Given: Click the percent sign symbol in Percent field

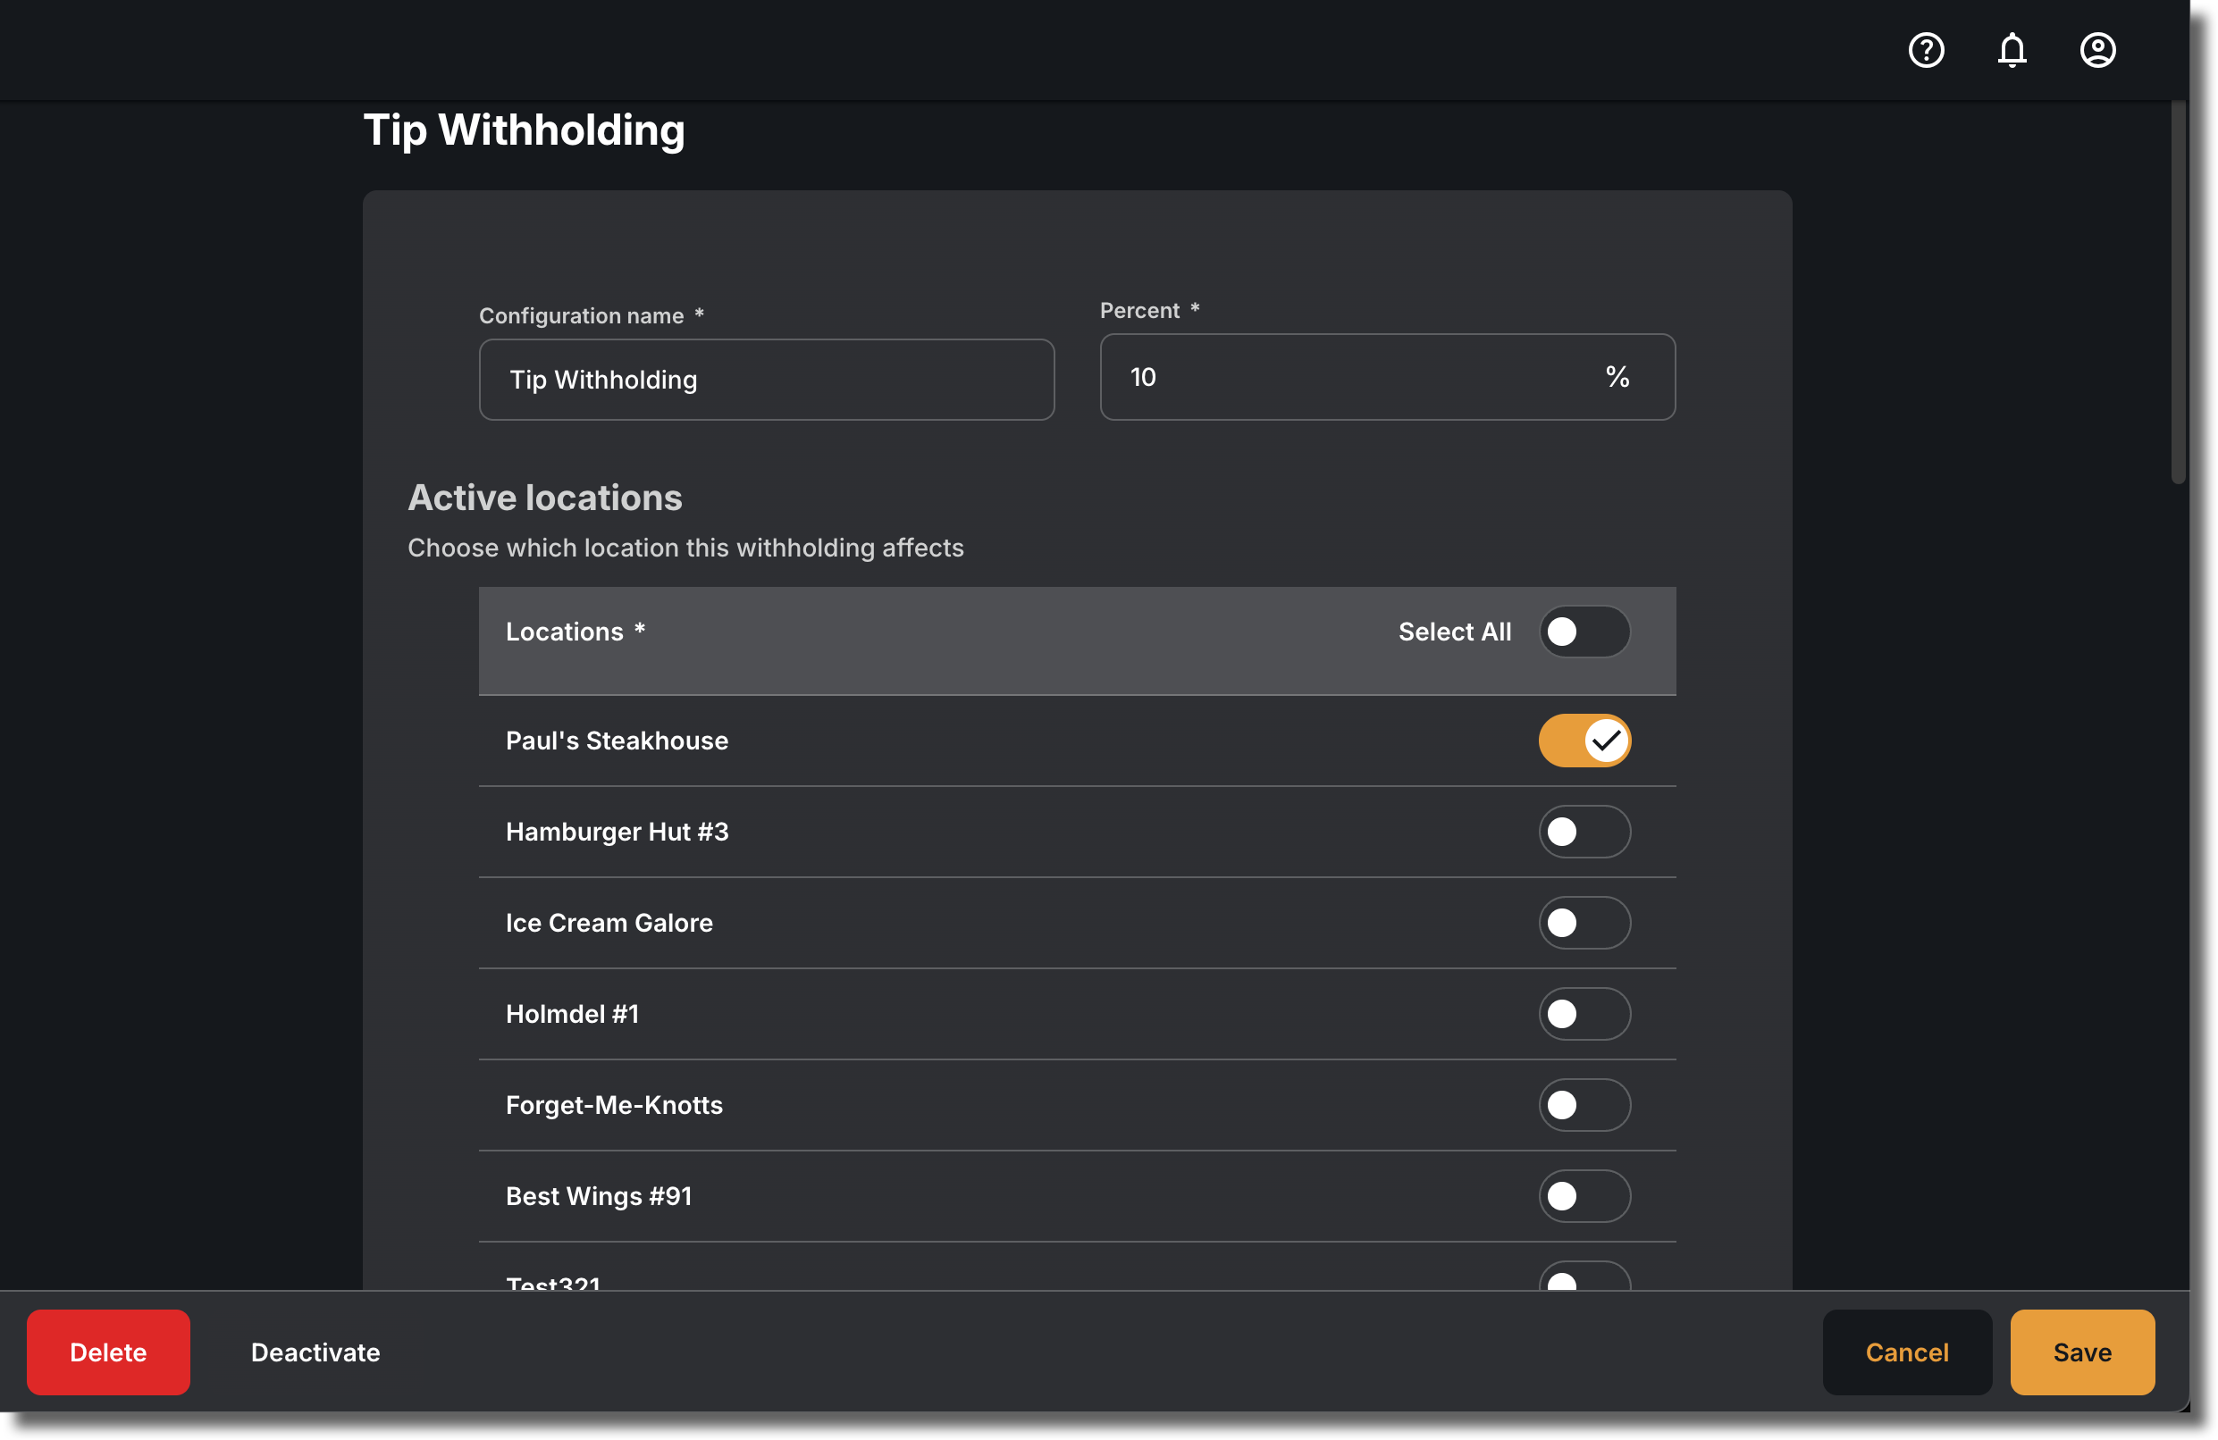Looking at the screenshot, I should click(1616, 377).
